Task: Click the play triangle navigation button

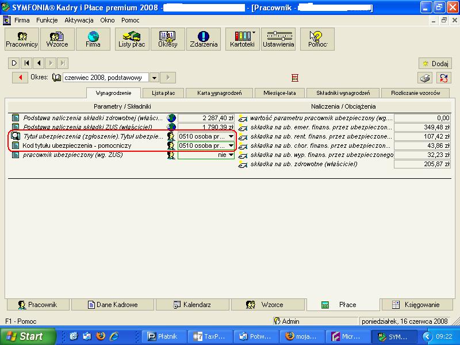Action: click(14, 63)
